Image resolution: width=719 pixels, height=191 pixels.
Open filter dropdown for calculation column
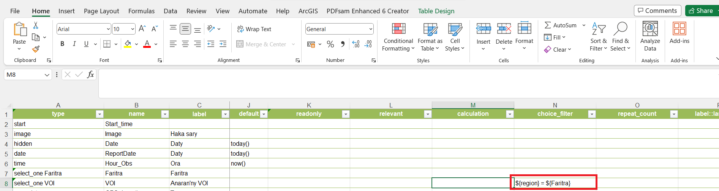[510, 114]
